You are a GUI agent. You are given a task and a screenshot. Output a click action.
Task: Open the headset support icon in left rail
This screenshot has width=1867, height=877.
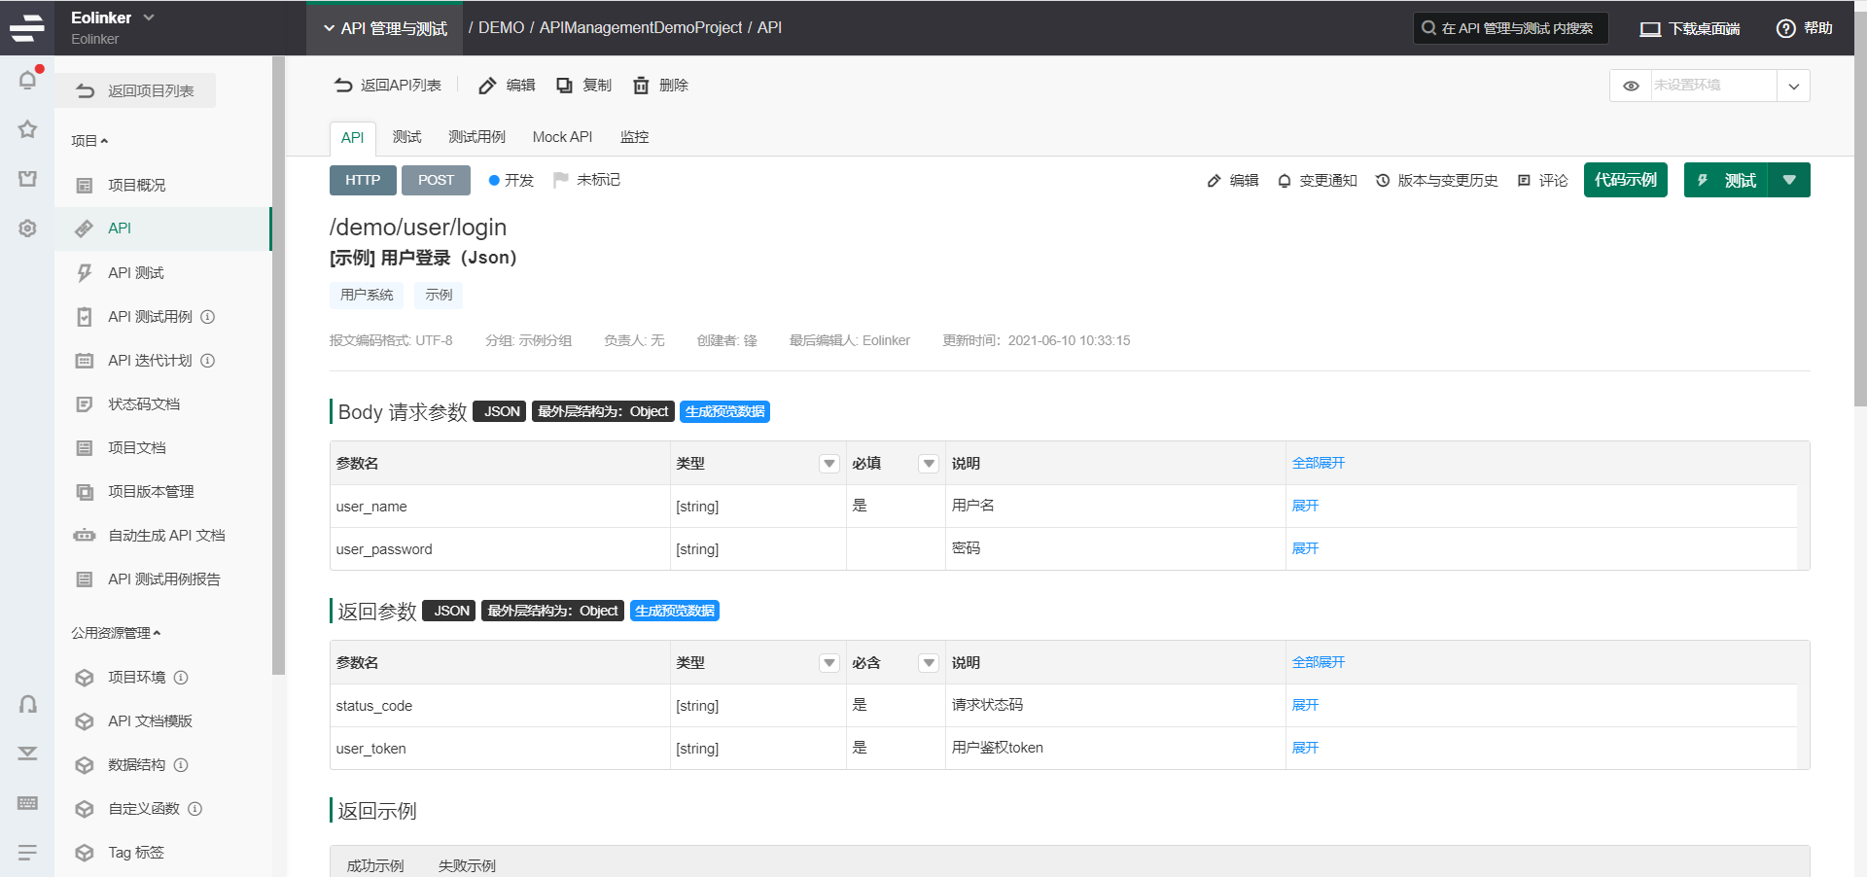click(x=27, y=704)
